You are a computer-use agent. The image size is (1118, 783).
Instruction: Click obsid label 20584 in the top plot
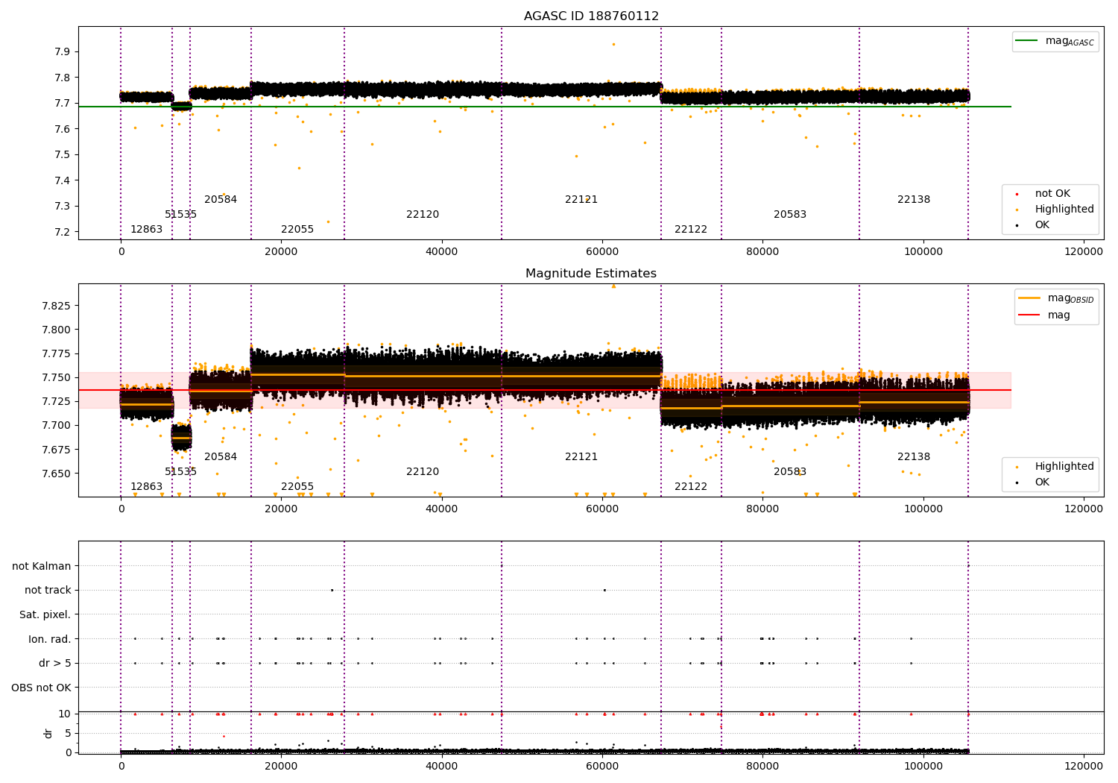tap(221, 200)
